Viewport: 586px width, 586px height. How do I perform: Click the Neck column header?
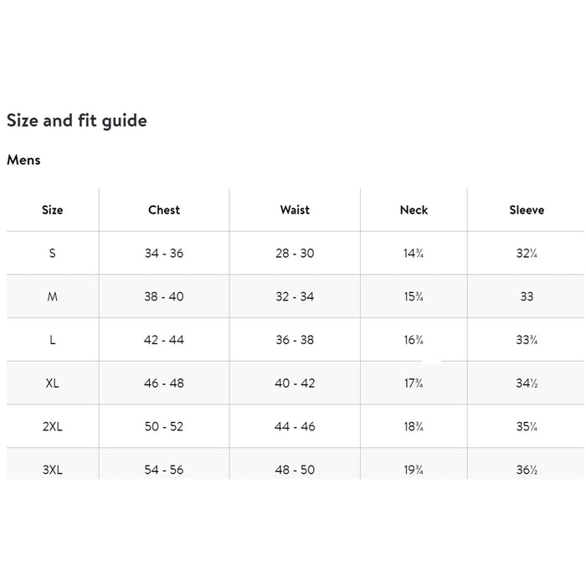tap(414, 210)
